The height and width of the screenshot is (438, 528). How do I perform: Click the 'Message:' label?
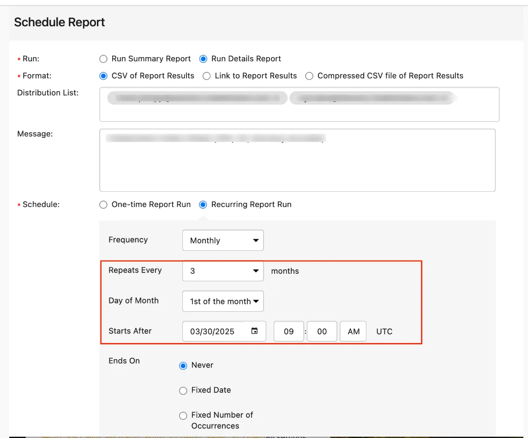(35, 134)
